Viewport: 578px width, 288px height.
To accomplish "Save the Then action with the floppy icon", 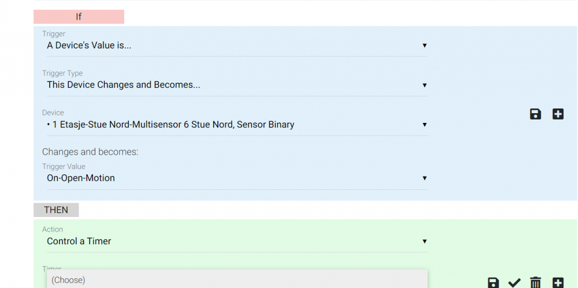I will [x=493, y=283].
